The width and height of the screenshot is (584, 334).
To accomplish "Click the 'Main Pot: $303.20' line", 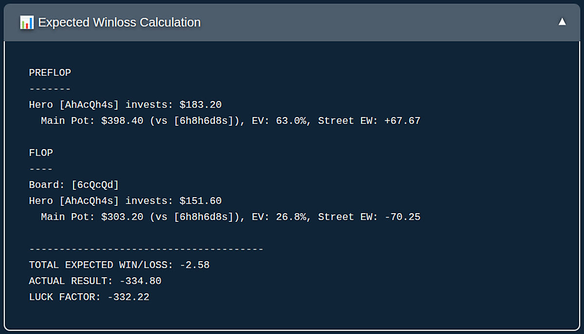I will (x=231, y=217).
